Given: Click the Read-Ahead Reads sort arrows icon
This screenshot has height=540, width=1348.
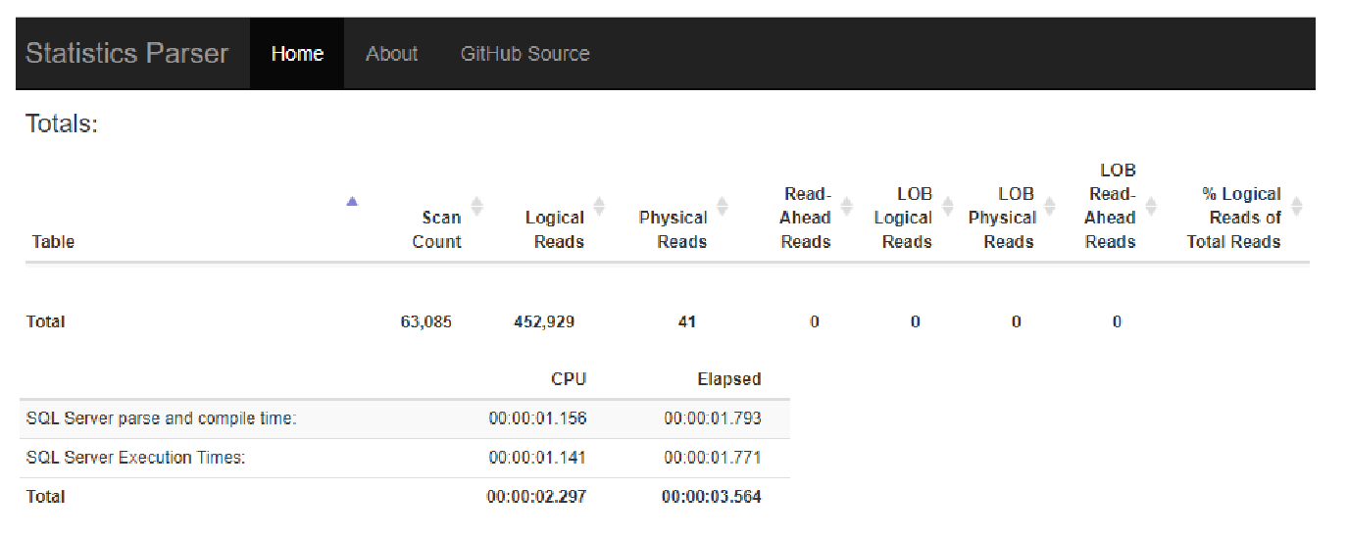Looking at the screenshot, I should click(847, 206).
